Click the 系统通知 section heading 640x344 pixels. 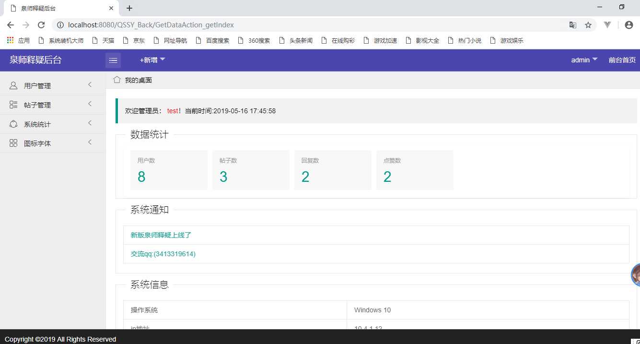[150, 209]
